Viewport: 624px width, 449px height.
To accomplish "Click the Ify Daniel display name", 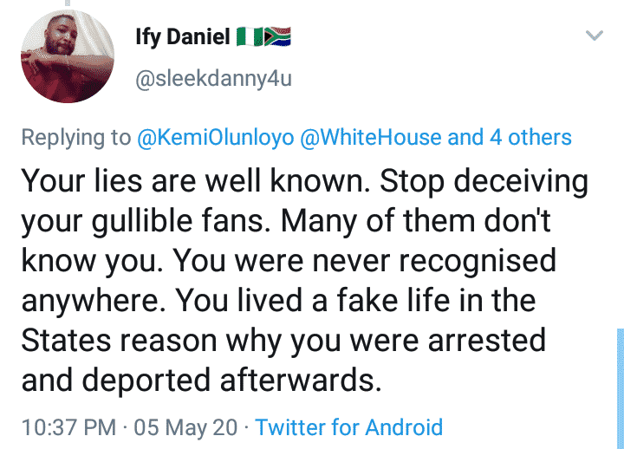I will click(183, 36).
